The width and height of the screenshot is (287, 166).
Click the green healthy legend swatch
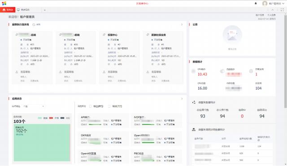pyautogui.click(x=40, y=118)
